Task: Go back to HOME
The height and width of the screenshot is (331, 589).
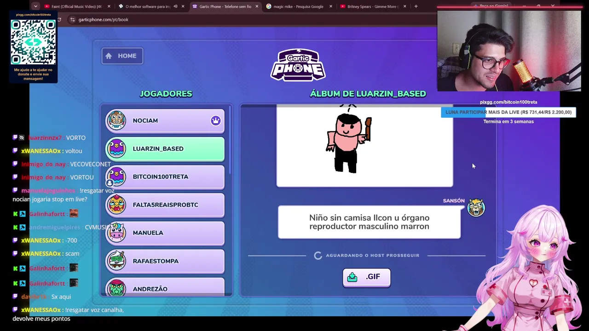Action: click(x=122, y=56)
